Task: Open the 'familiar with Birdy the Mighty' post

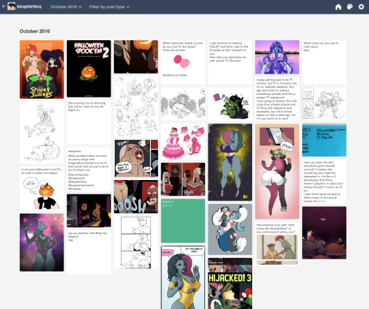Action: pyautogui.click(x=89, y=252)
